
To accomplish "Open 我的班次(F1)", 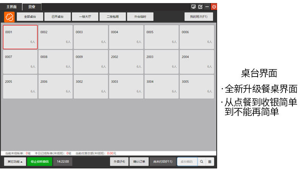I will [x=198, y=16].
